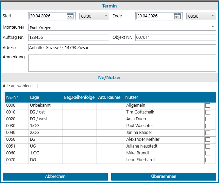Screen dimensions: 219x183
Task: Open the Monteur(e) Paul Krüger dropdown
Action: pos(122,27)
